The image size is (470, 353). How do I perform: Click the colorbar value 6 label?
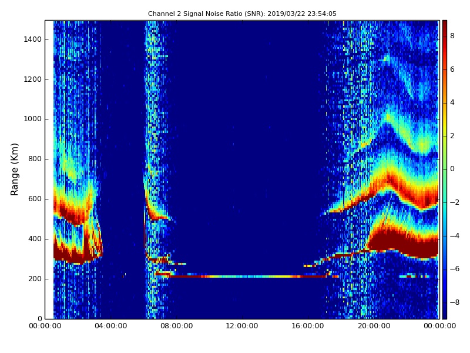click(452, 69)
